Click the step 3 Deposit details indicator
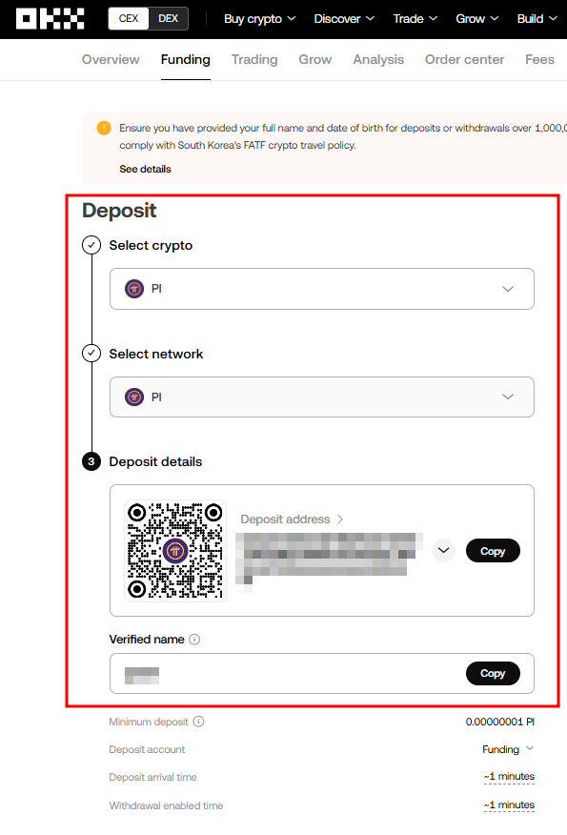Image resolution: width=567 pixels, height=835 pixels. [91, 461]
